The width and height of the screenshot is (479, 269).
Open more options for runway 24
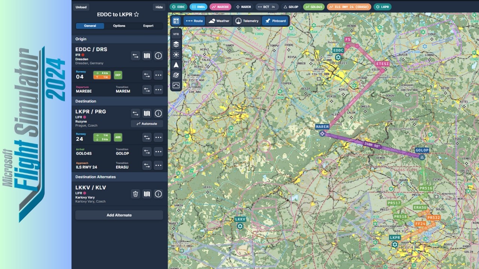point(158,137)
